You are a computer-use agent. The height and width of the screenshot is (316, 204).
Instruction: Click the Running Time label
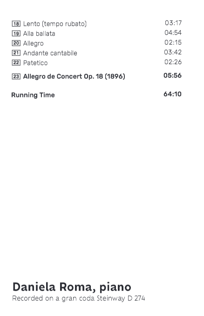33,95
